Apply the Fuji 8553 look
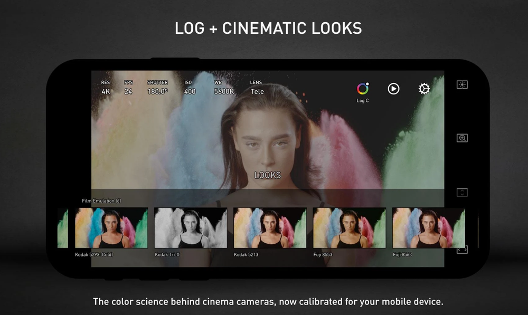528x315 pixels. pyautogui.click(x=350, y=227)
